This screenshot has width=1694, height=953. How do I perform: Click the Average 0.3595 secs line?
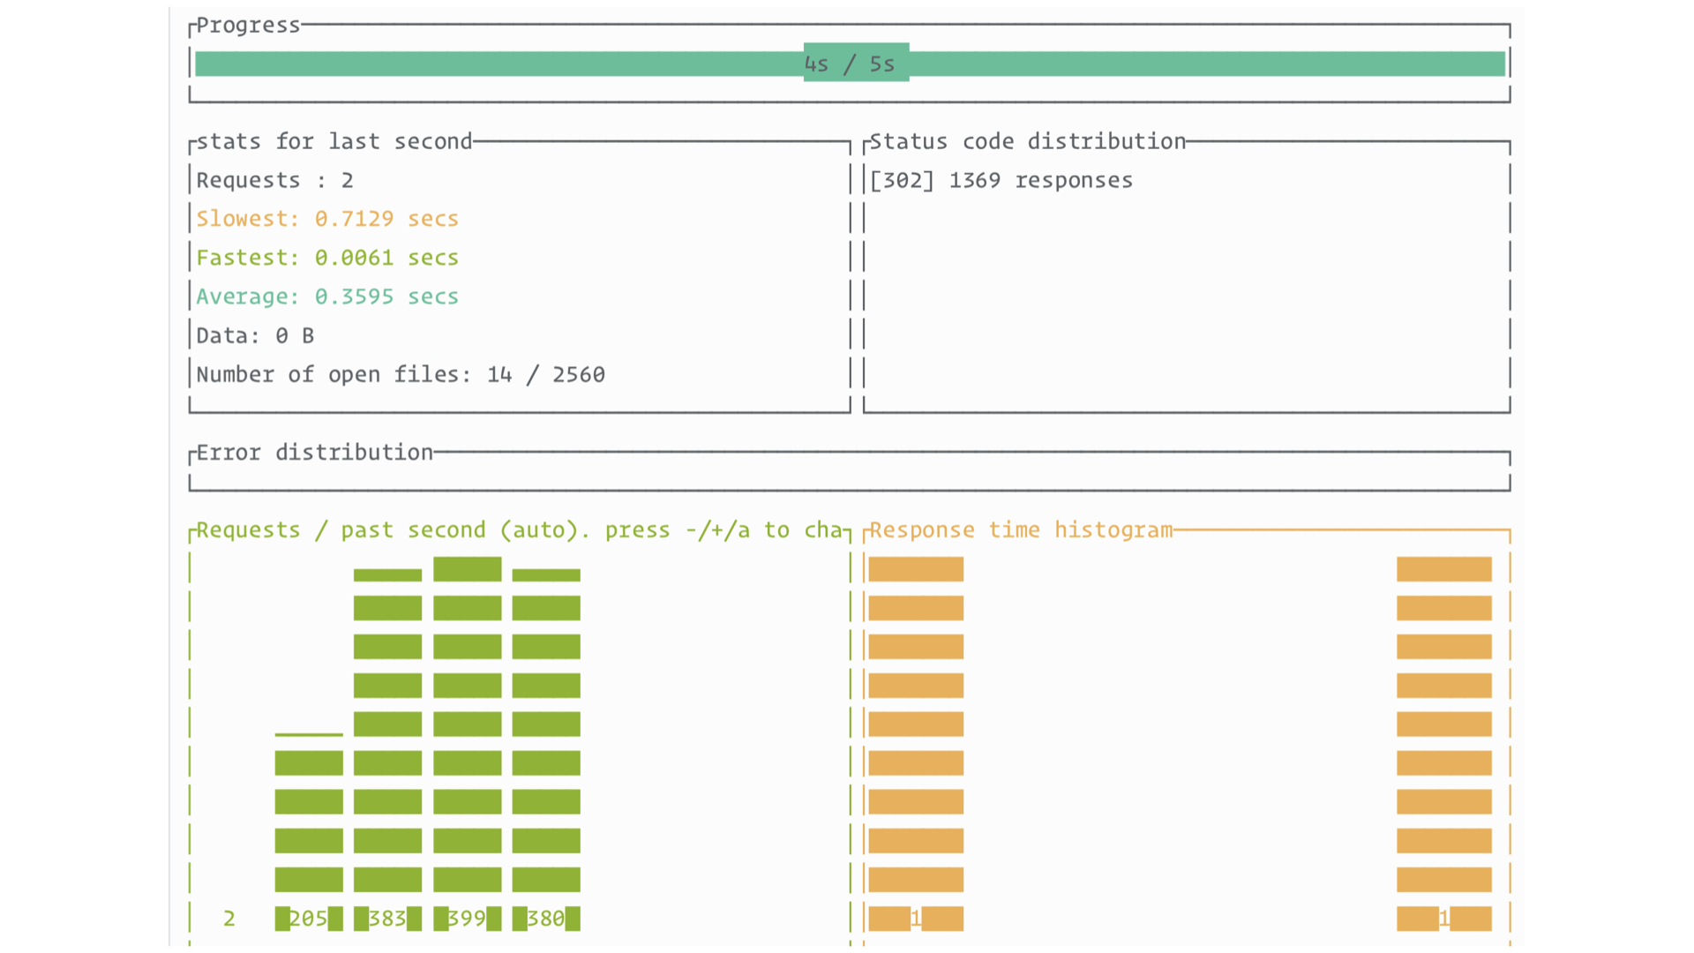[326, 296]
